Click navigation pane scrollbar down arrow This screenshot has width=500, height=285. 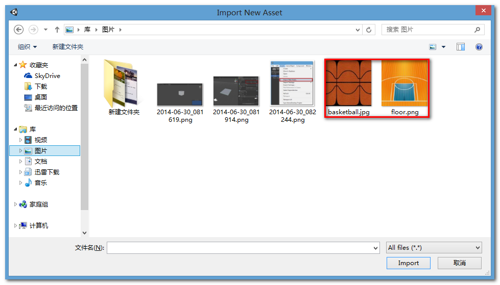click(x=84, y=233)
